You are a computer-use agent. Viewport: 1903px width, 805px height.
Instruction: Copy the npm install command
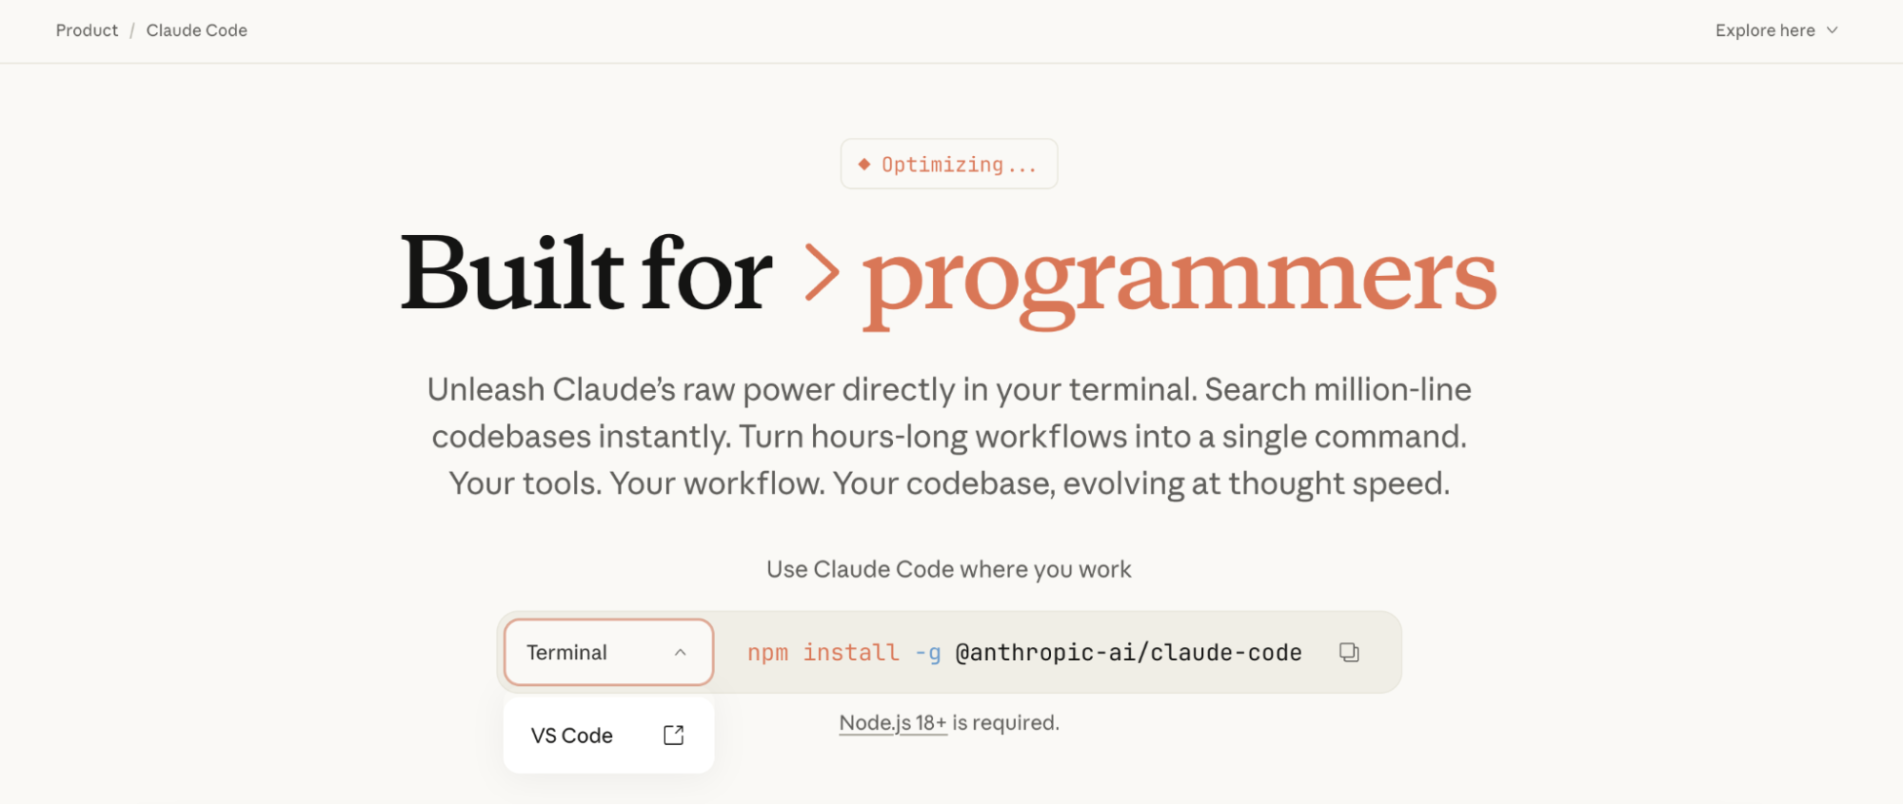[x=1349, y=652]
